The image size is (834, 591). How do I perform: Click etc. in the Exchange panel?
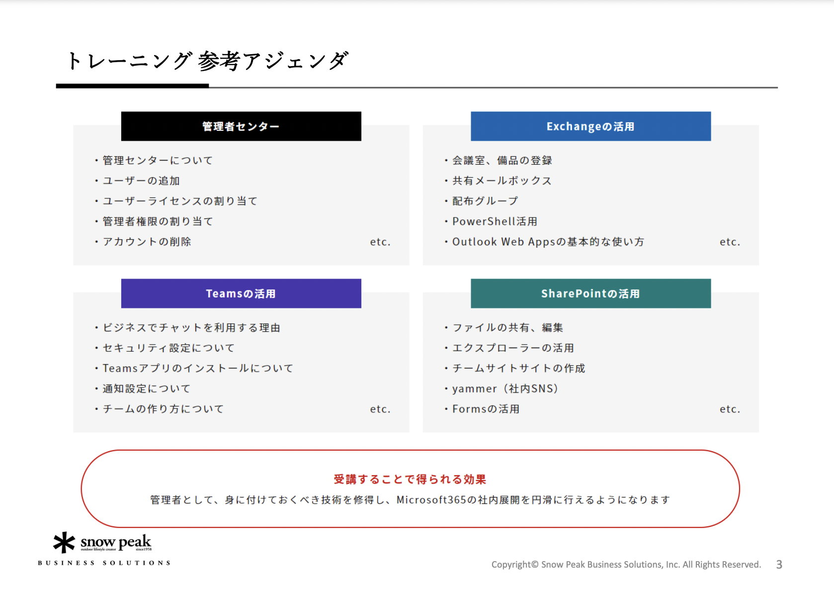pyautogui.click(x=730, y=242)
